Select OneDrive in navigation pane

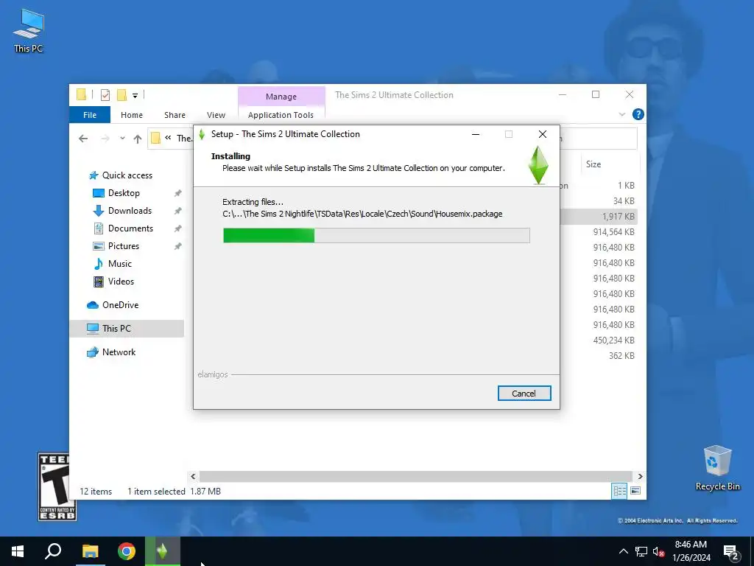coord(120,304)
